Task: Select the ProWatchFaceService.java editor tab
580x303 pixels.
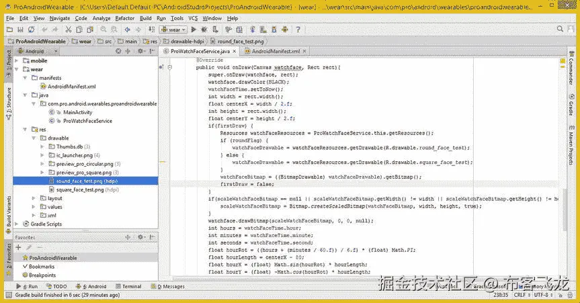Action: [x=200, y=52]
